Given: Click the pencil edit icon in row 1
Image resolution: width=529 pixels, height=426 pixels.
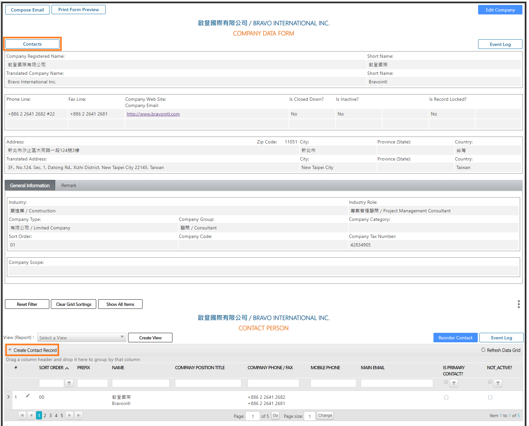Looking at the screenshot, I should click(28, 396).
